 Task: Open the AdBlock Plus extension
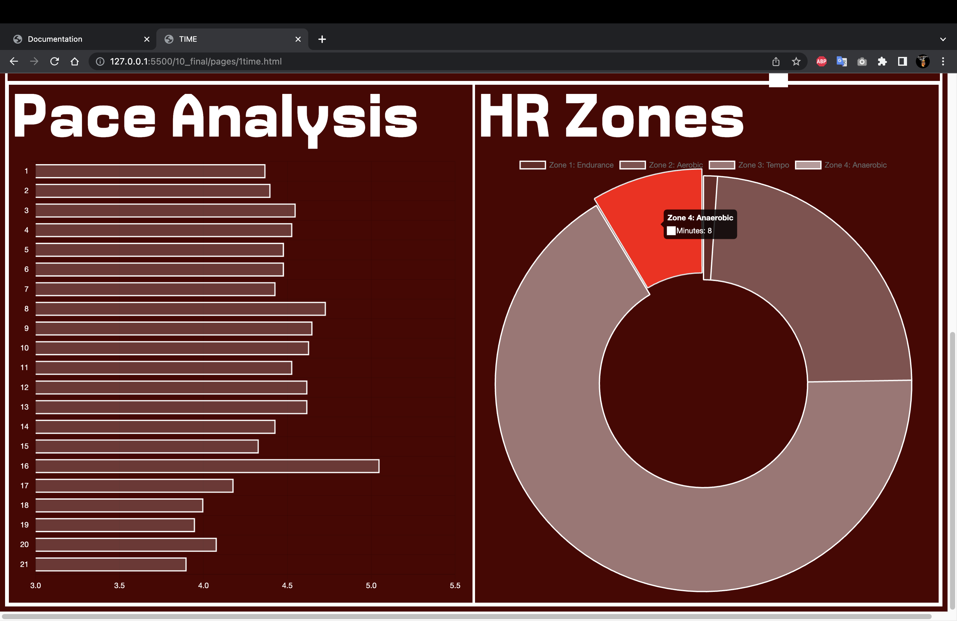pyautogui.click(x=822, y=61)
